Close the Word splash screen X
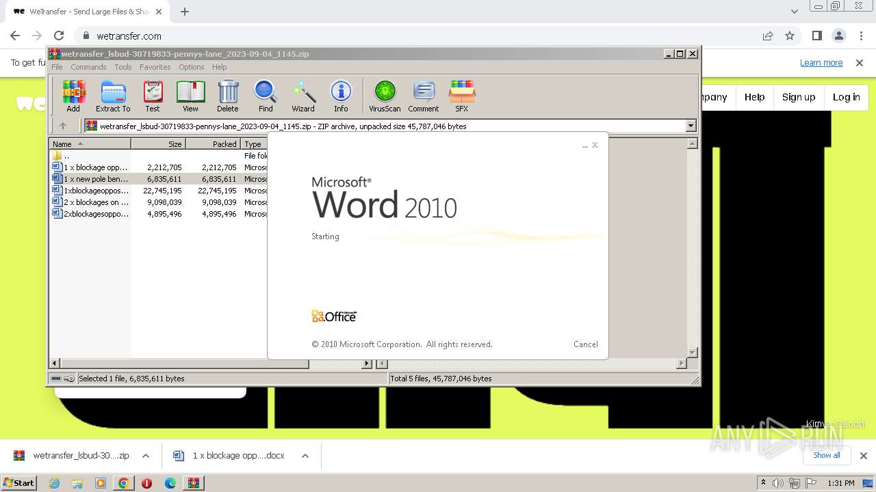876x492 pixels. pyautogui.click(x=595, y=145)
